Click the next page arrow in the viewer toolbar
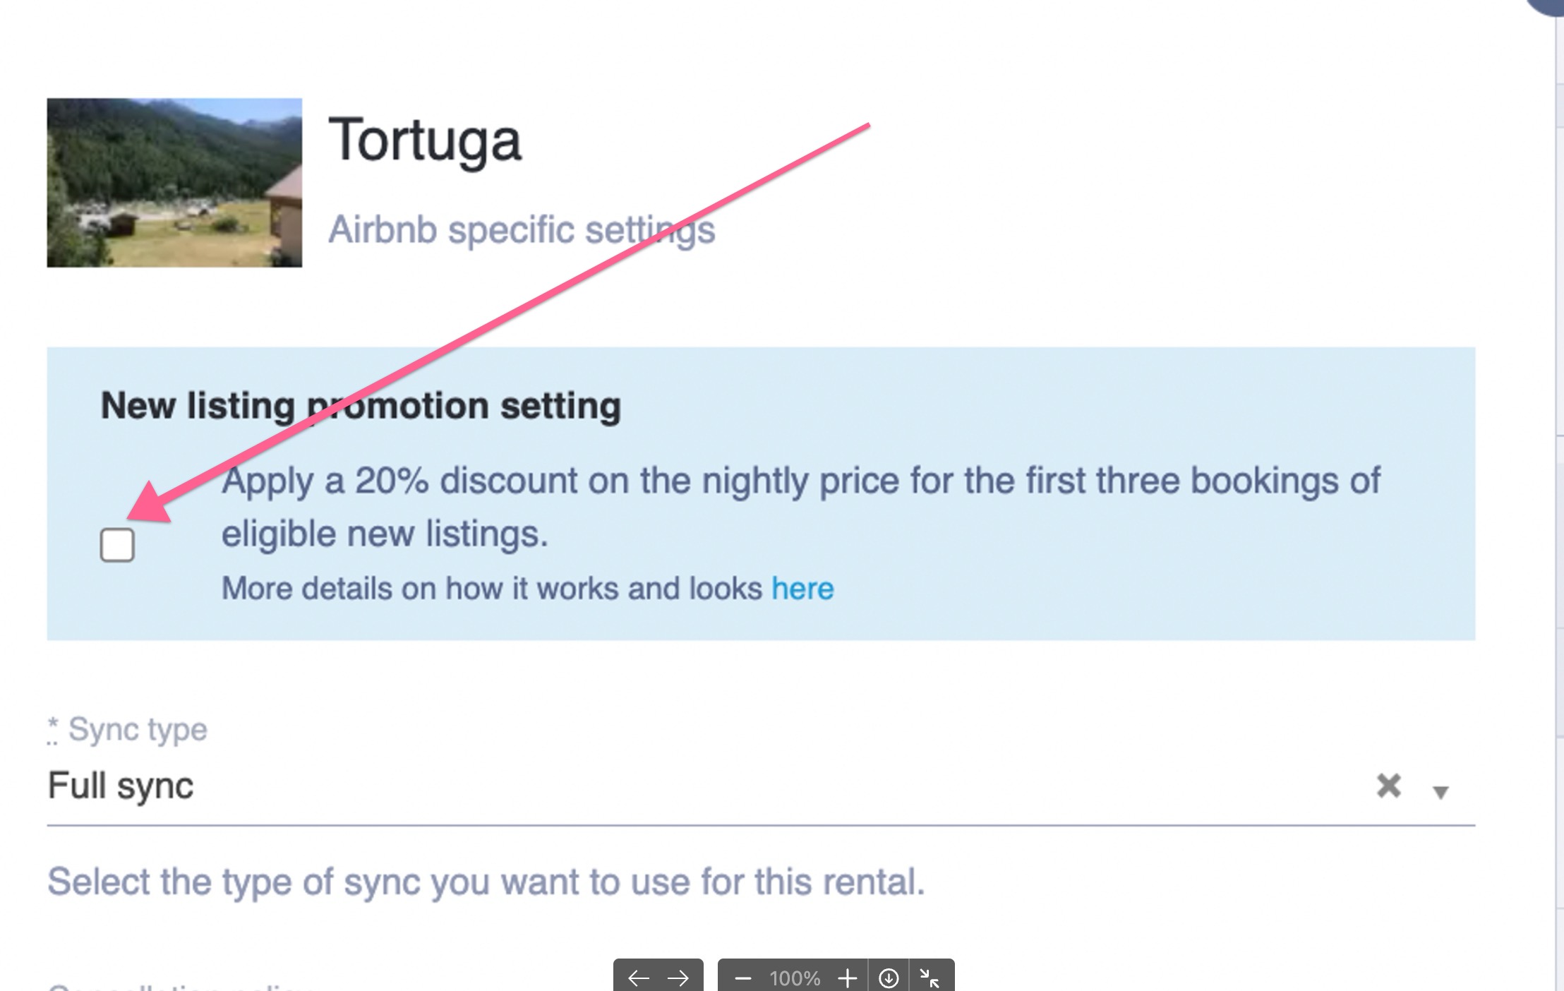Screen dimensions: 1564x991 point(676,978)
